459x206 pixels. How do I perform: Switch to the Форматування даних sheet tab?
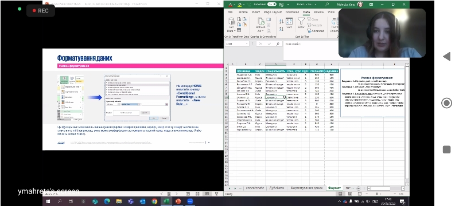[306, 188]
